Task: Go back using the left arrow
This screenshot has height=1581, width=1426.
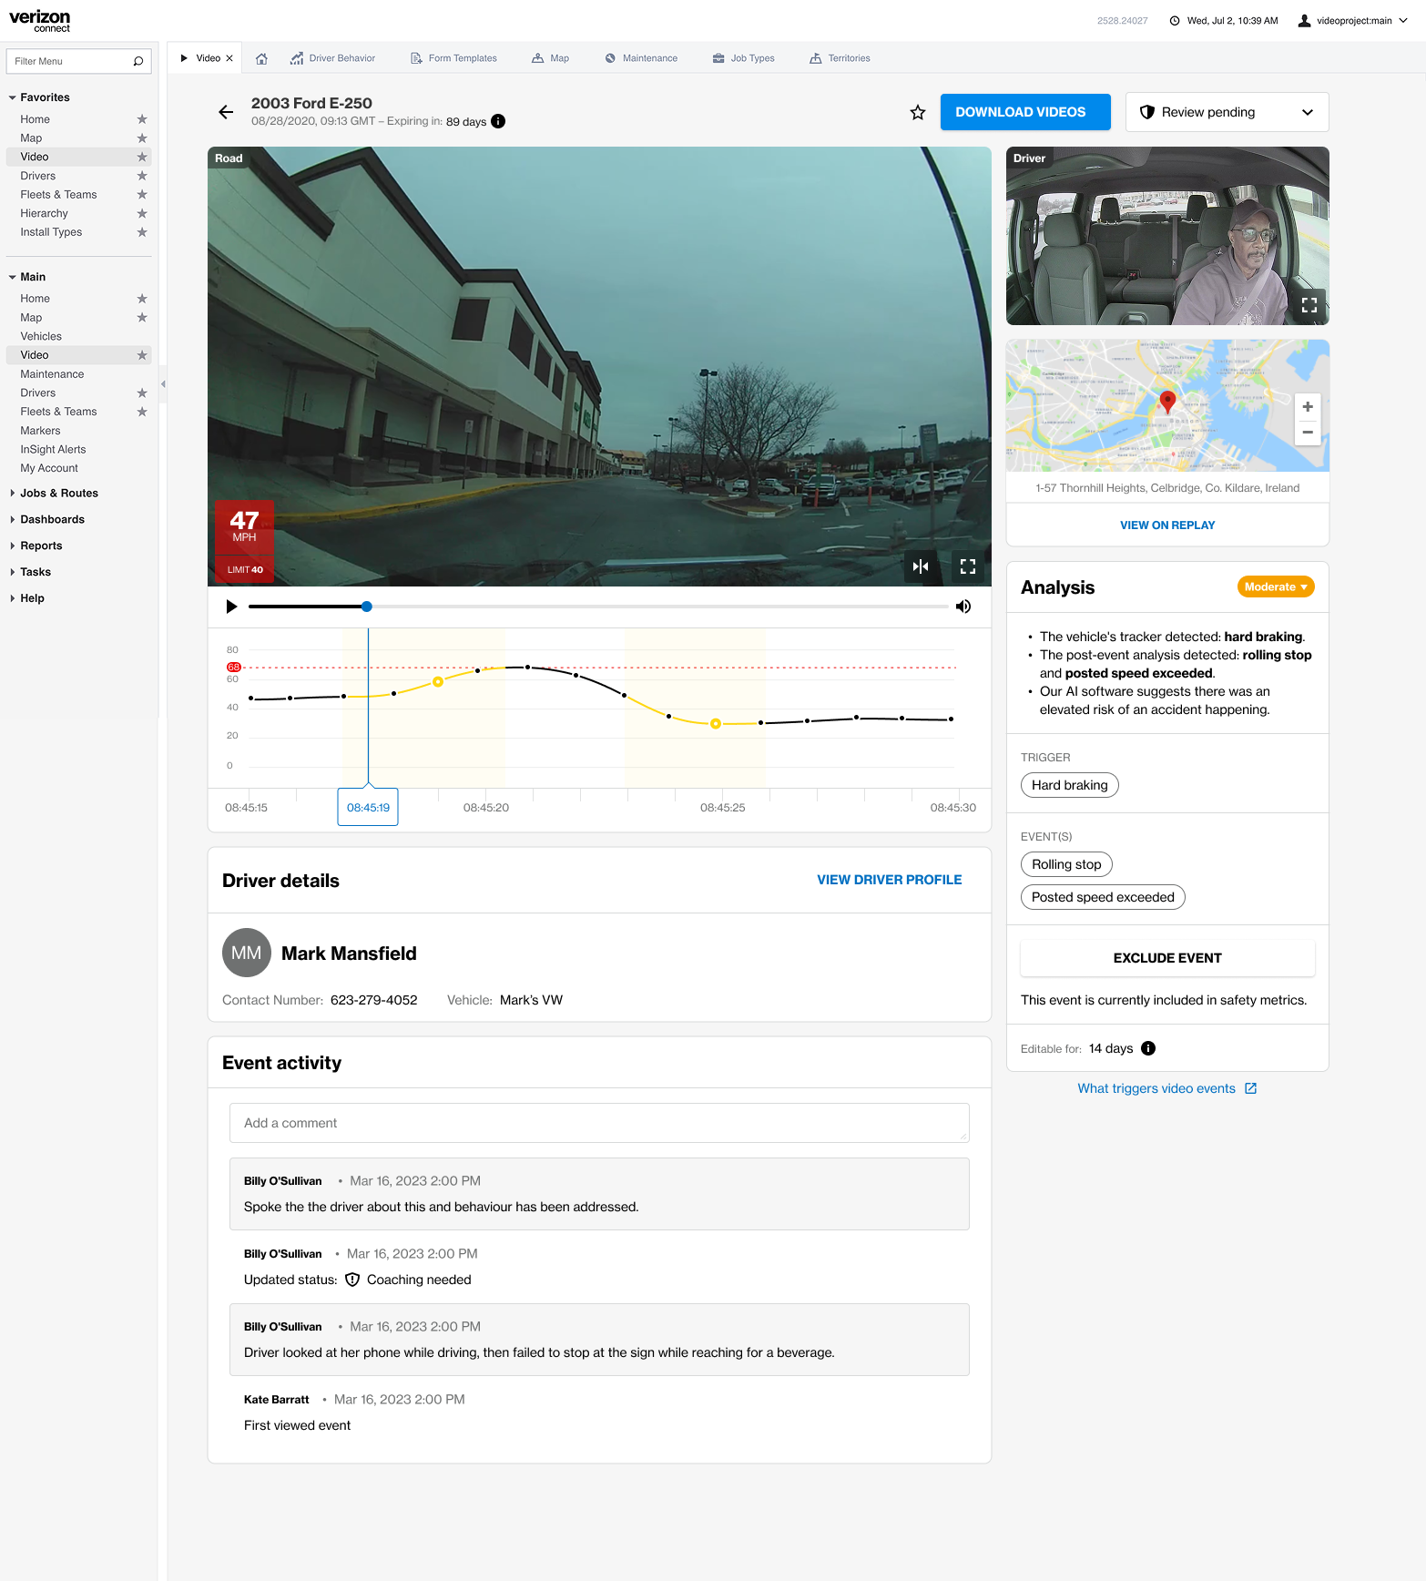Action: [x=226, y=112]
